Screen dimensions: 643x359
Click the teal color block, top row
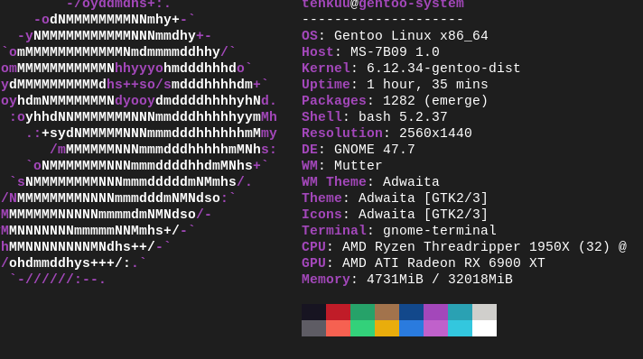pyautogui.click(x=460, y=312)
